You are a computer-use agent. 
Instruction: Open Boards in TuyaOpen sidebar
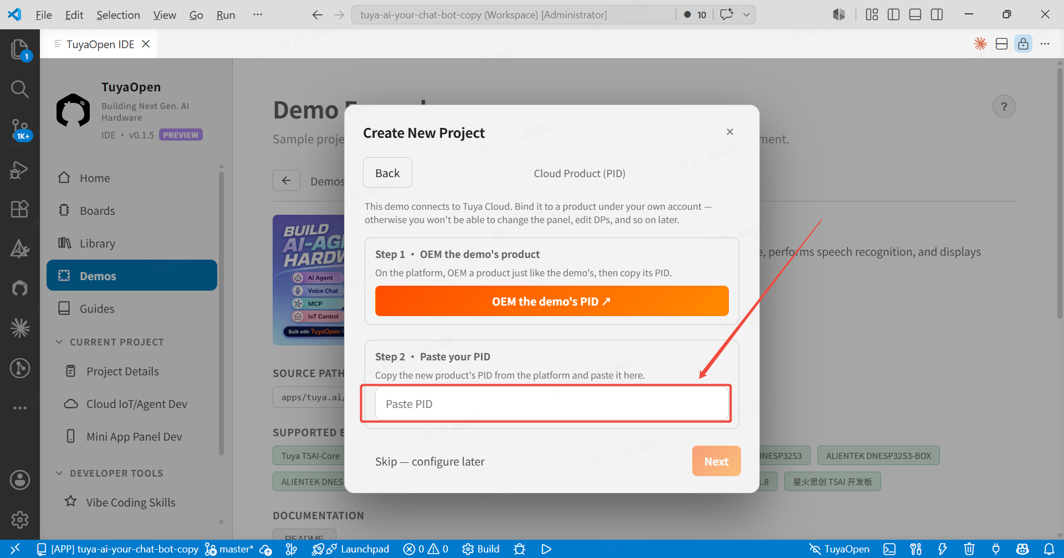tap(132, 211)
